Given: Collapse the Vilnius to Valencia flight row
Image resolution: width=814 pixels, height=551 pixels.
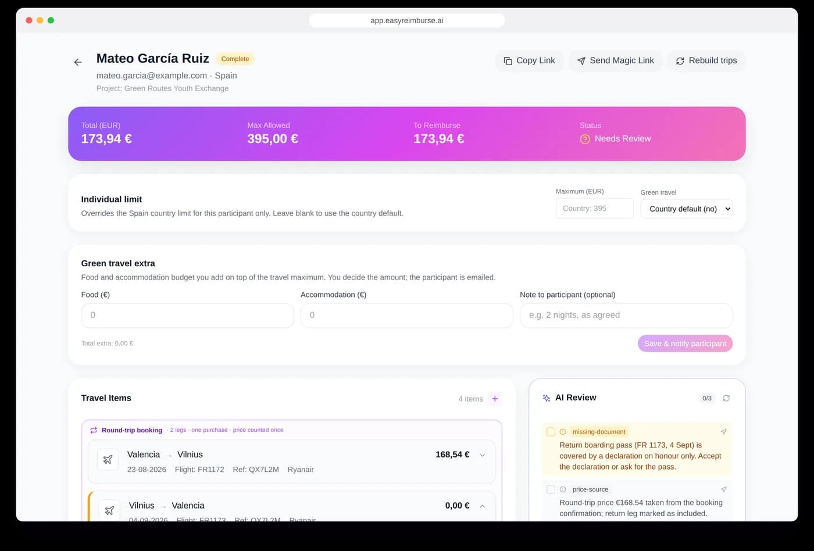Looking at the screenshot, I should point(482,506).
